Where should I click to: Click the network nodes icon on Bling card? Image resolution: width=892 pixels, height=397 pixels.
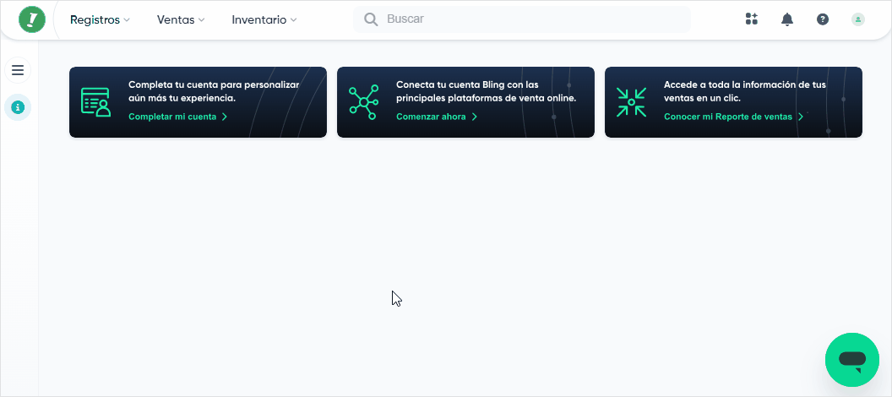pyautogui.click(x=363, y=102)
